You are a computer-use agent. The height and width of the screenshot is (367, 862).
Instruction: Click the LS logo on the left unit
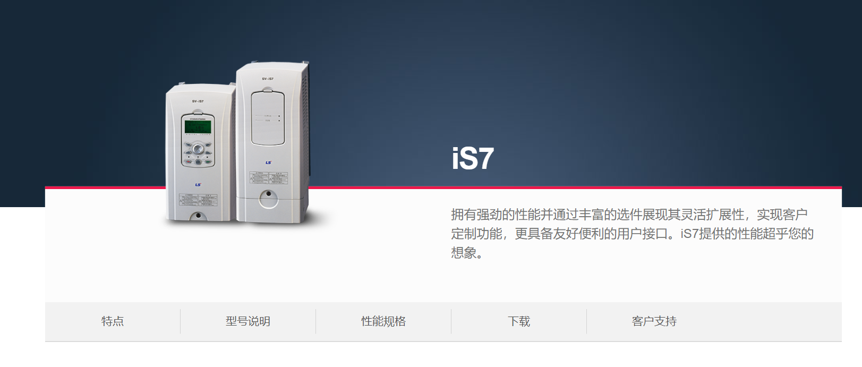[x=198, y=185]
